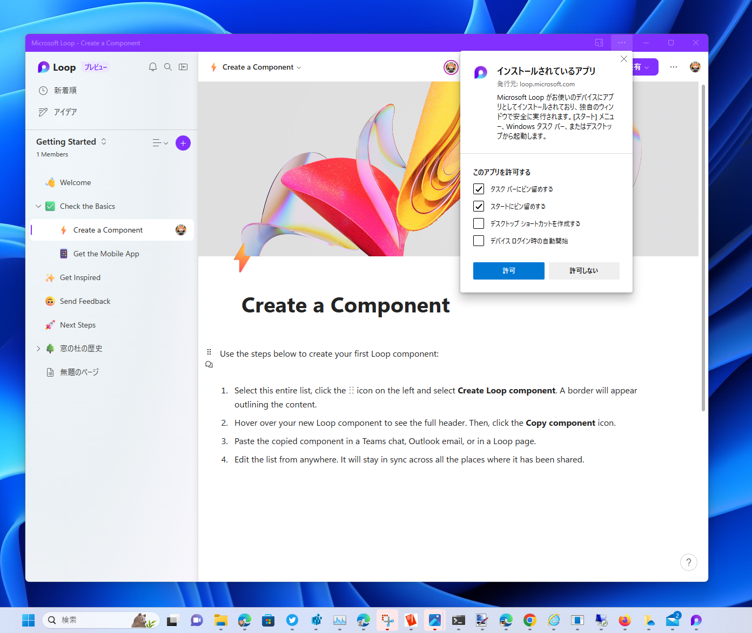Image resolution: width=752 pixels, height=633 pixels.
Task: Click the six-dot drag handle beside the list
Action: tap(209, 352)
